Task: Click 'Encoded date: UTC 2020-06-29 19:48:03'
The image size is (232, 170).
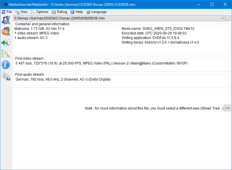Action: 154,33
